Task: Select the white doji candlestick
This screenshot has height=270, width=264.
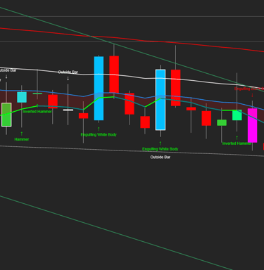Action: point(68,110)
